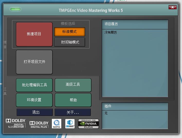Click 退出 to exit application
The height and width of the screenshot is (138, 182).
[35, 112]
